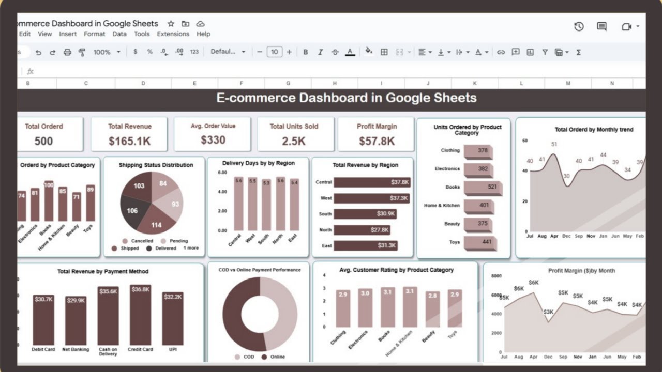
Task: Check the cloud save status icon
Action: click(x=201, y=24)
